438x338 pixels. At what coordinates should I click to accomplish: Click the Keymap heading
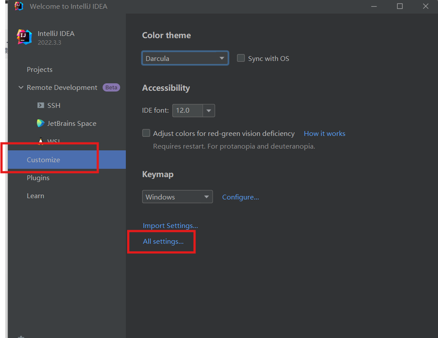(x=158, y=174)
